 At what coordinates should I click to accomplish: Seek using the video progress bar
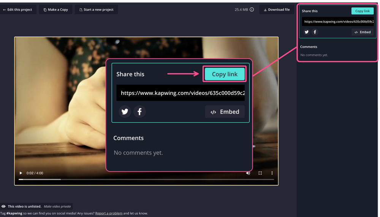click(146, 179)
